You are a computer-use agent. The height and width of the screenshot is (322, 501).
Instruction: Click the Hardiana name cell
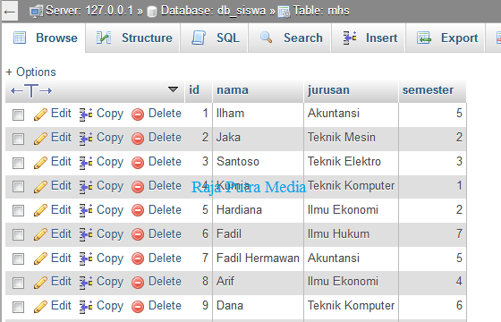click(258, 210)
